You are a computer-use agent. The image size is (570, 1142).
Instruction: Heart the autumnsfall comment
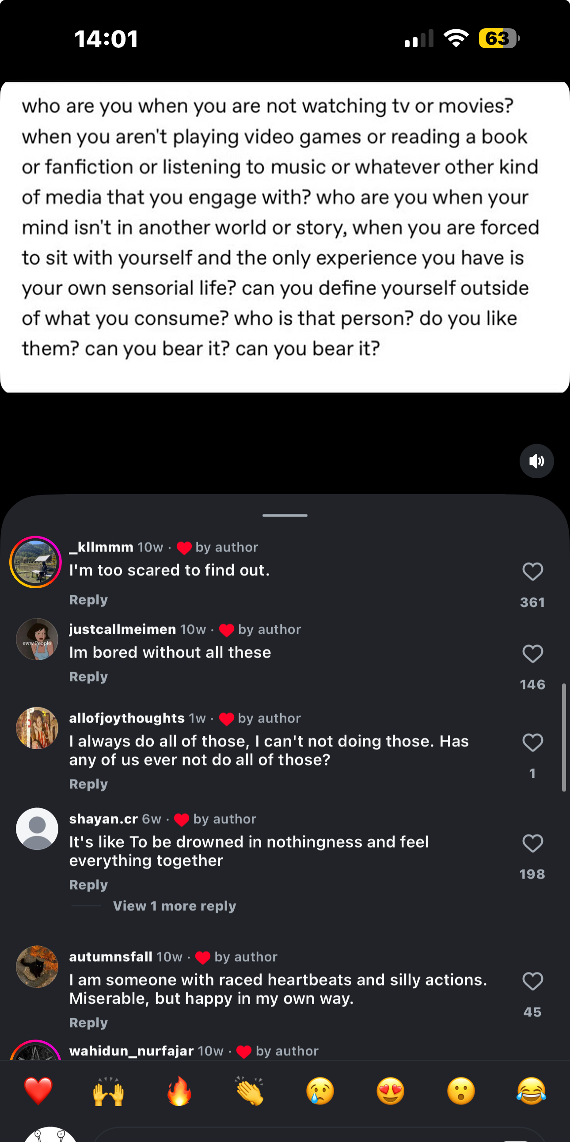(532, 981)
